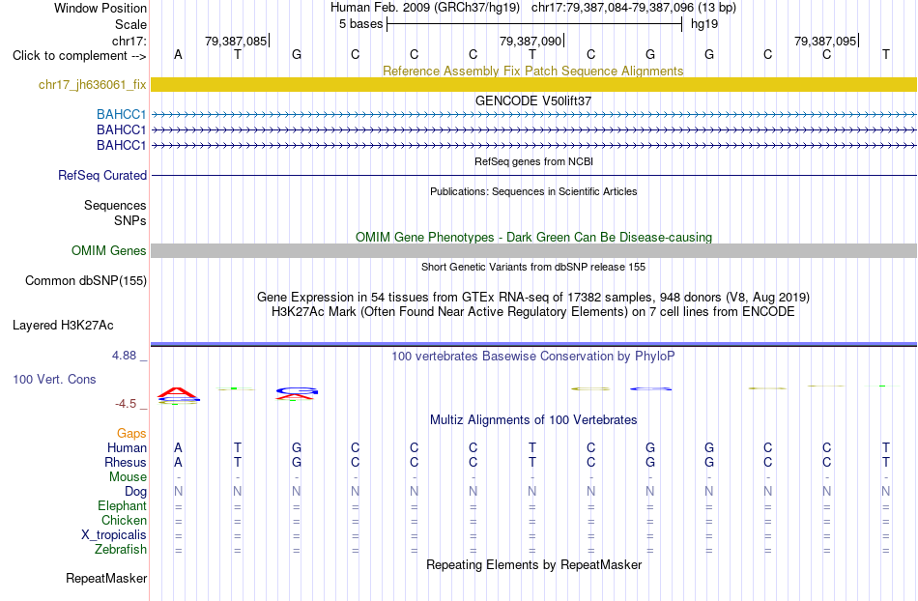Click the A base in Human alignment row
This screenshot has height=601, width=918.
click(178, 447)
